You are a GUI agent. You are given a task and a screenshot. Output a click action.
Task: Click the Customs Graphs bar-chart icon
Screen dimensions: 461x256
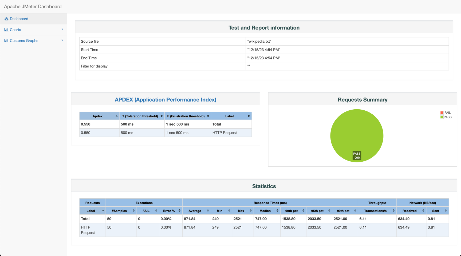coord(6,41)
